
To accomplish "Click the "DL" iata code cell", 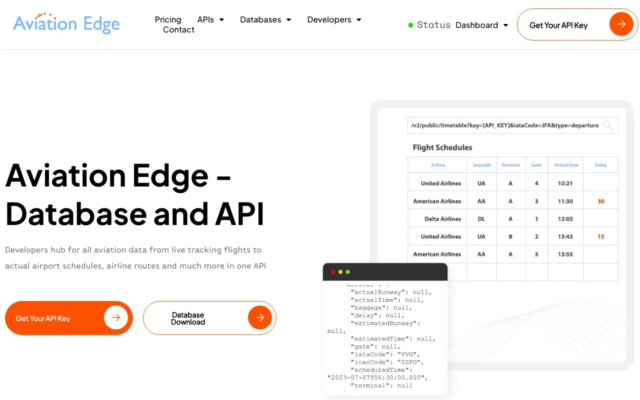I will coord(481,219).
